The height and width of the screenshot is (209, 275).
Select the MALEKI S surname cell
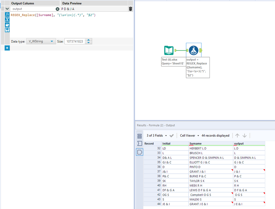coord(211,199)
